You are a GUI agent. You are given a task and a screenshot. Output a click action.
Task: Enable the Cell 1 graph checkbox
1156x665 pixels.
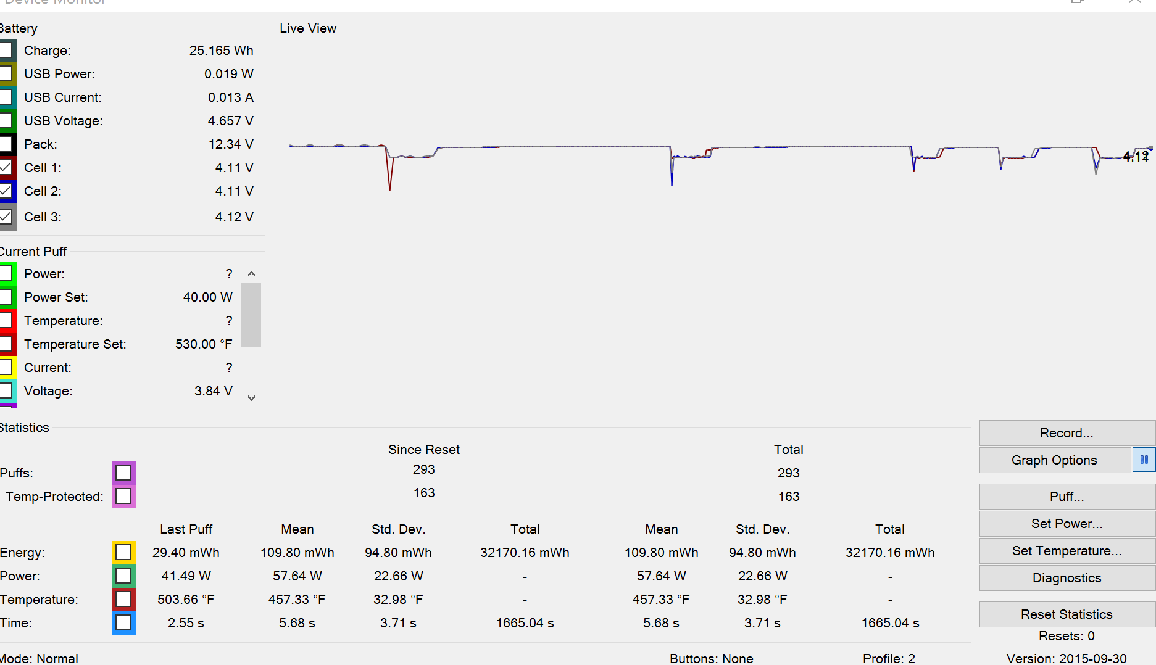[x=6, y=168]
